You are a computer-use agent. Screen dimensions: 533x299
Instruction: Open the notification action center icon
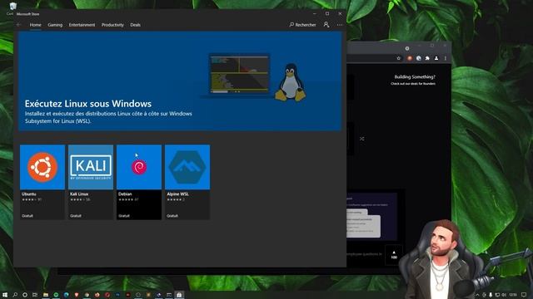point(524,295)
